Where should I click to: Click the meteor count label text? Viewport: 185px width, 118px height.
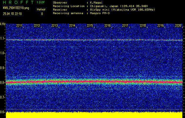coord(41,9)
